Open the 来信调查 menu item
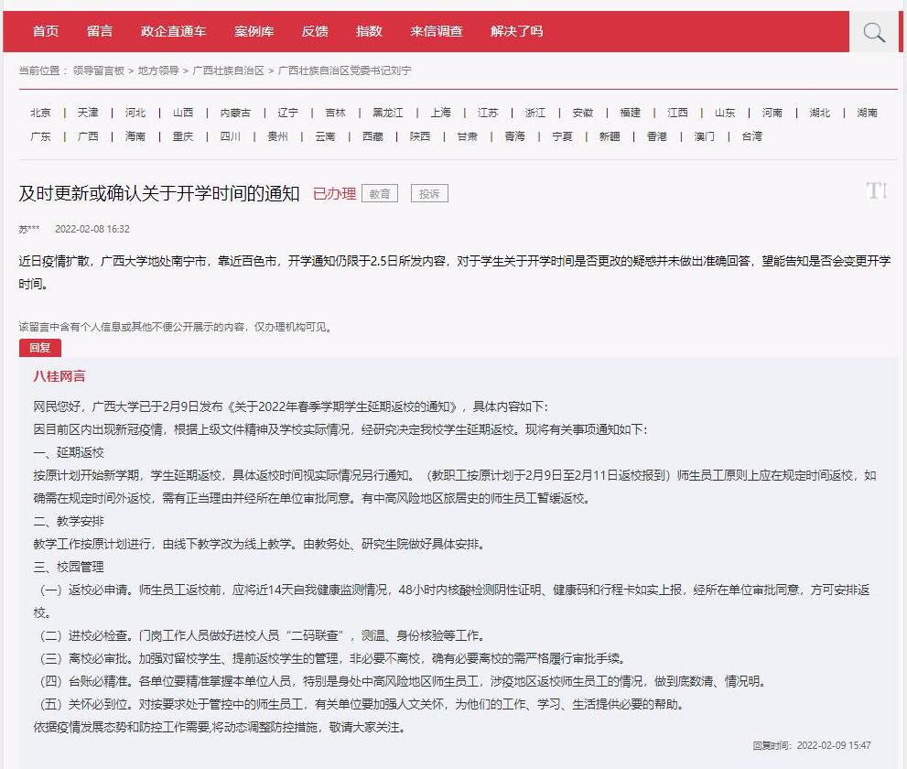Viewport: 907px width, 769px height. pyautogui.click(x=436, y=31)
